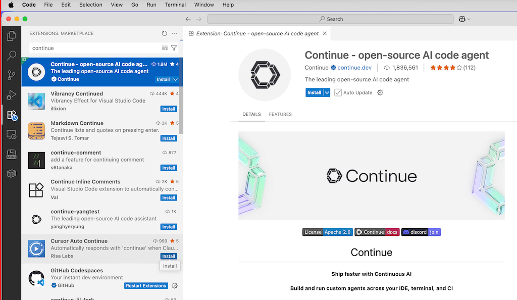Install the Vibrancy Continued extension
517x300 pixels.
pos(168,109)
